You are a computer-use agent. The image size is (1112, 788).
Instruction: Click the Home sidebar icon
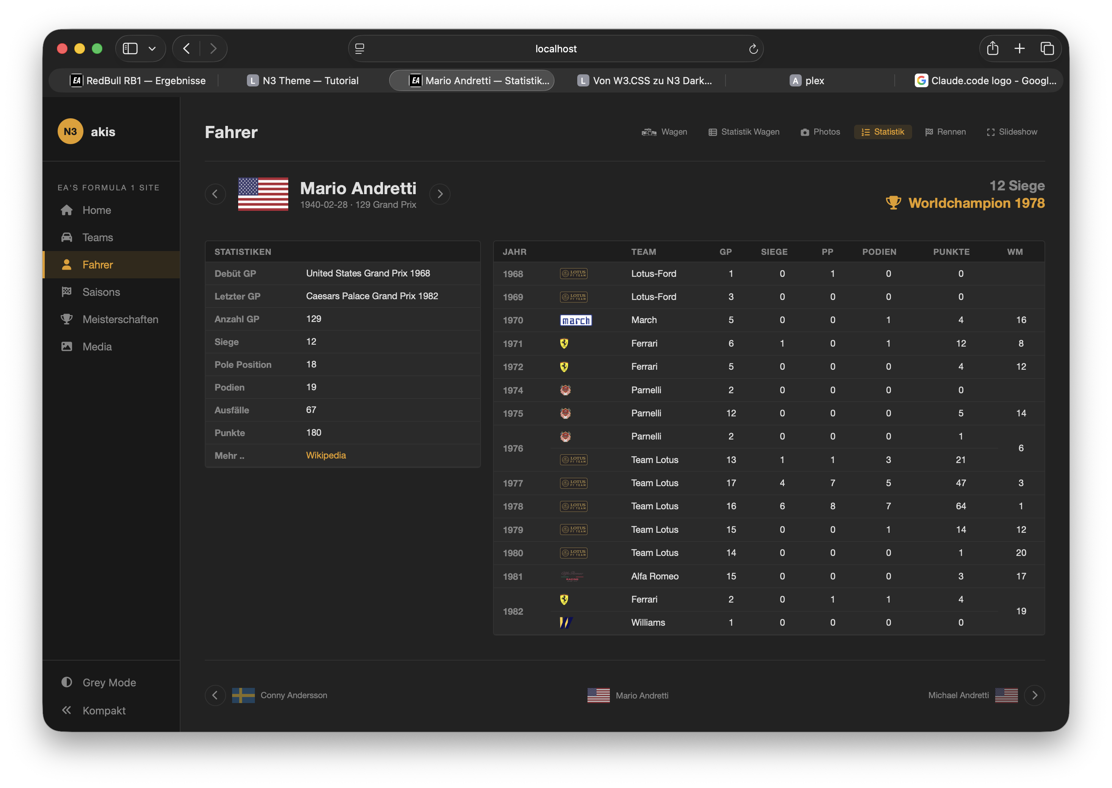point(66,210)
